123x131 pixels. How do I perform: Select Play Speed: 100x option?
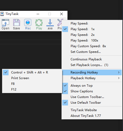click(x=92, y=40)
